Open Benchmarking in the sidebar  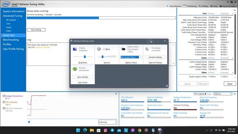click(11, 40)
